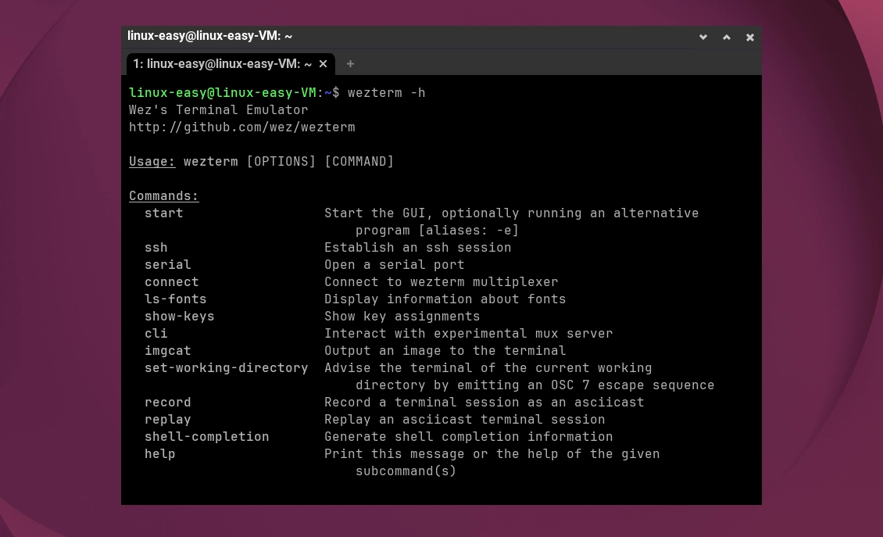The height and width of the screenshot is (537, 883).
Task: Click the description Open a serial port
Action: (x=394, y=265)
